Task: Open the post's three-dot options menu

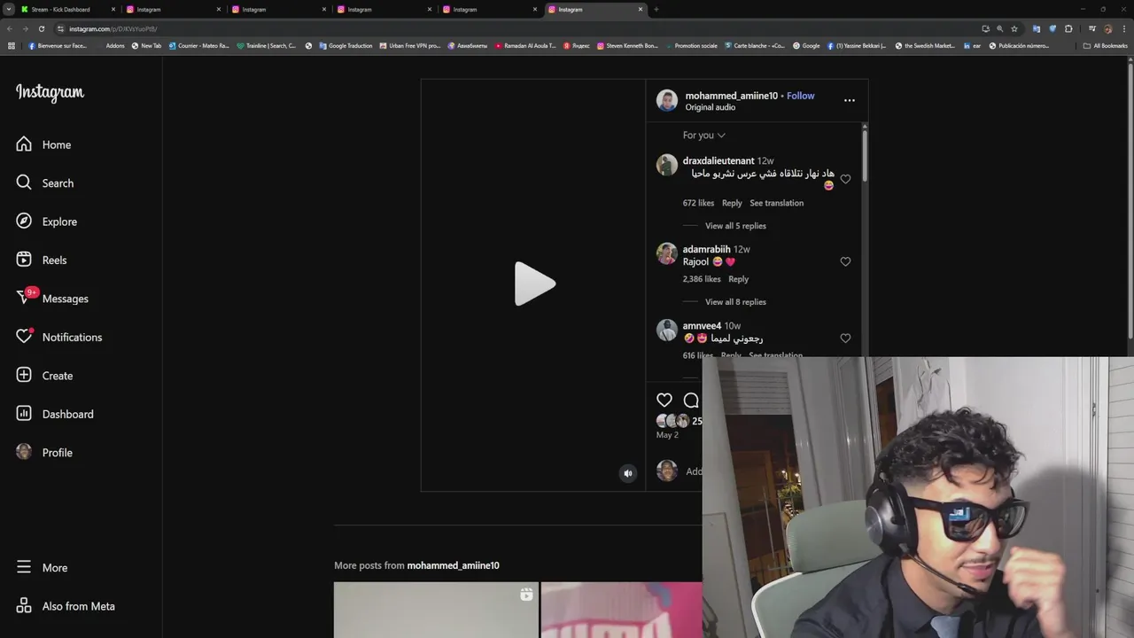Action: (850, 100)
